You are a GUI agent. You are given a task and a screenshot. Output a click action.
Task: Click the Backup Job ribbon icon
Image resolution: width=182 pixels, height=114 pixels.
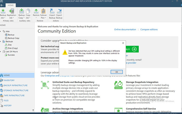[3, 12]
